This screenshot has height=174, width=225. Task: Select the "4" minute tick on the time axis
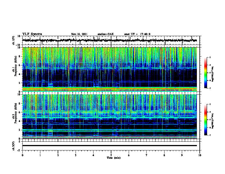[93, 155]
